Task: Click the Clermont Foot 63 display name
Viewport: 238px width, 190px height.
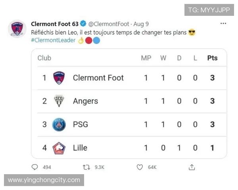Action: coord(55,24)
